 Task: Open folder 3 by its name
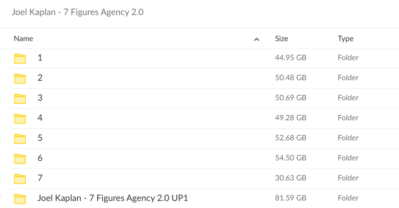click(x=40, y=98)
